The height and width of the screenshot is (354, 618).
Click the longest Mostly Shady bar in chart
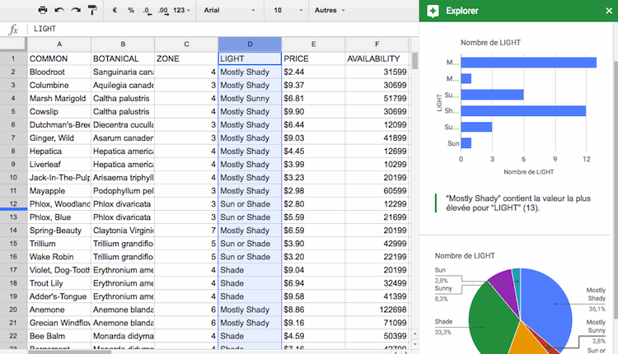tap(528, 63)
